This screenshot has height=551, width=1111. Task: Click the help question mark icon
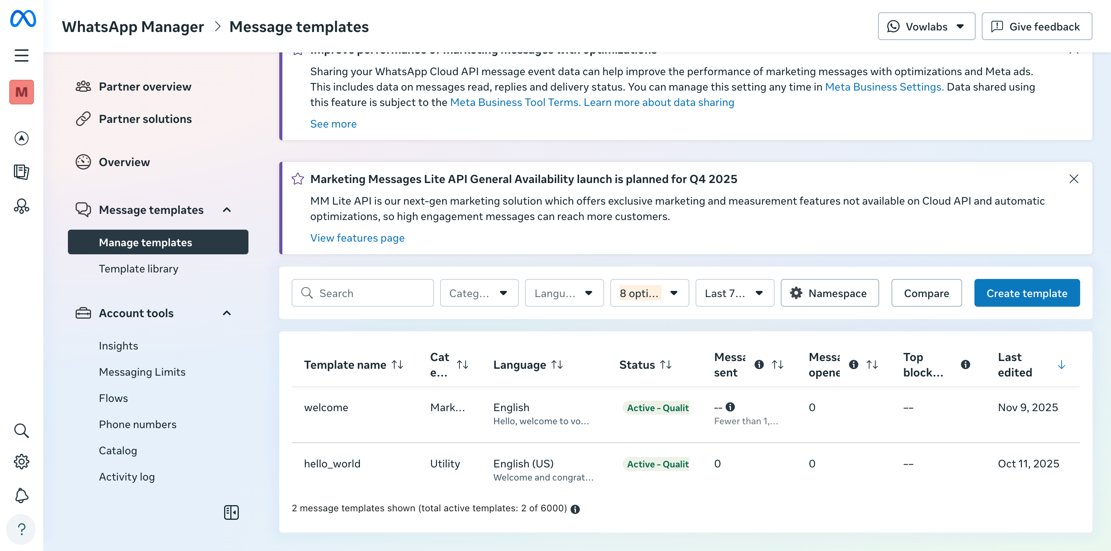pos(22,529)
